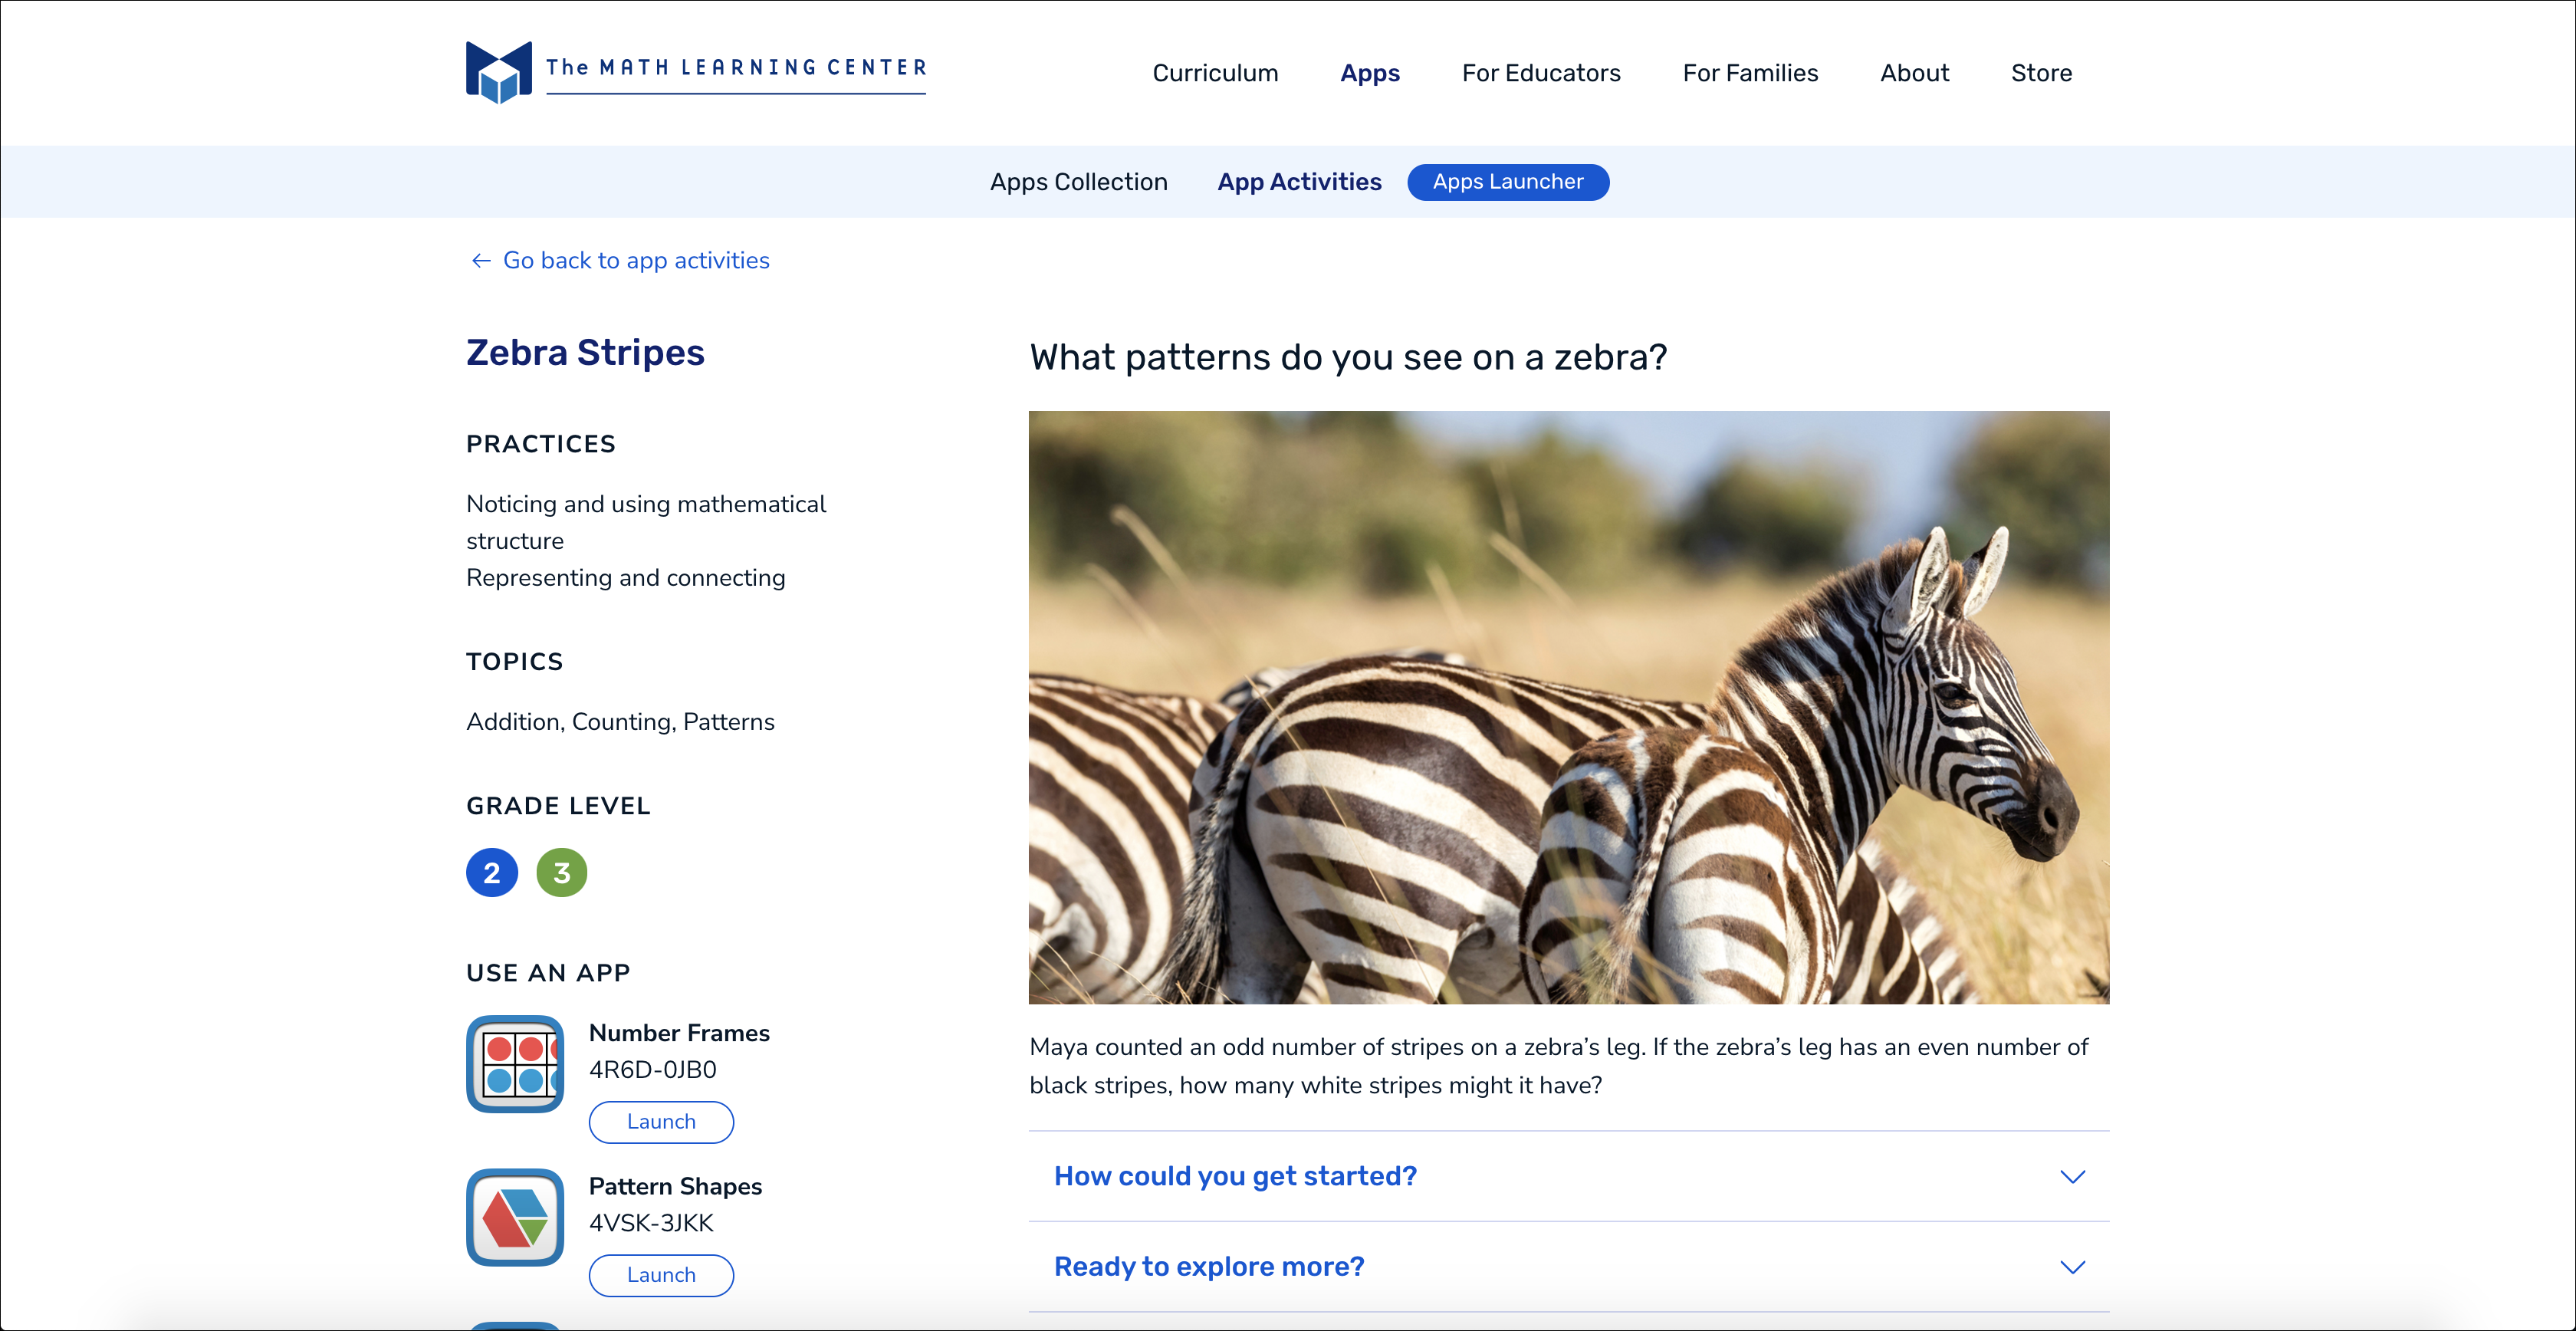Switch to the App Activities tab
This screenshot has width=2576, height=1331.
click(1299, 182)
